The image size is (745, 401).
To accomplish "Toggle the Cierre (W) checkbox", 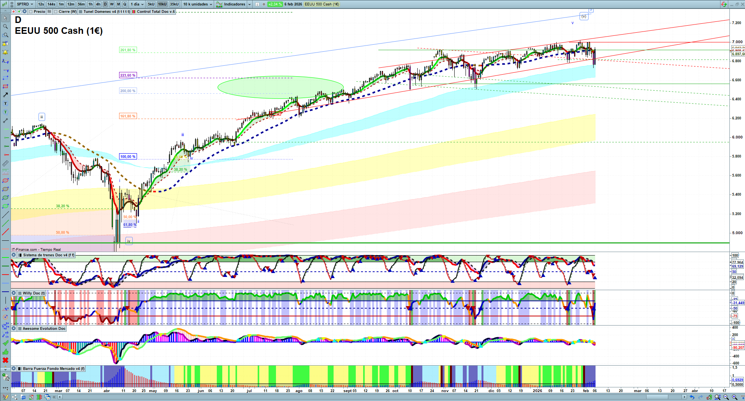I will point(56,12).
